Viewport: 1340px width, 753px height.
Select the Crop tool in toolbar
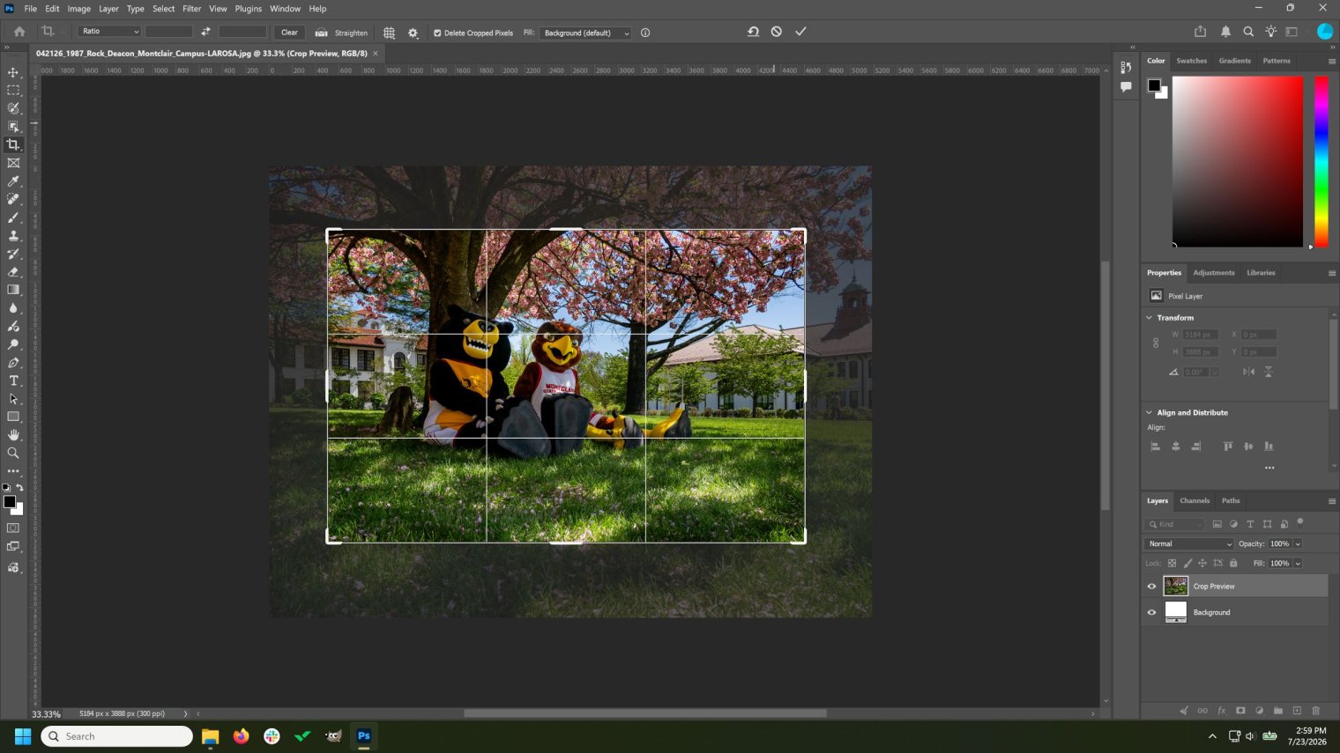coord(13,144)
